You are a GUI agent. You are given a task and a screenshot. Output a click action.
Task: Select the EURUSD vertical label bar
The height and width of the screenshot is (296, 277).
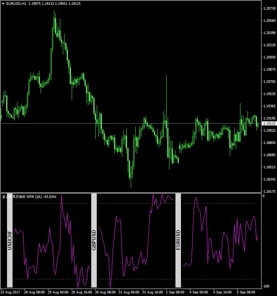coord(178,240)
